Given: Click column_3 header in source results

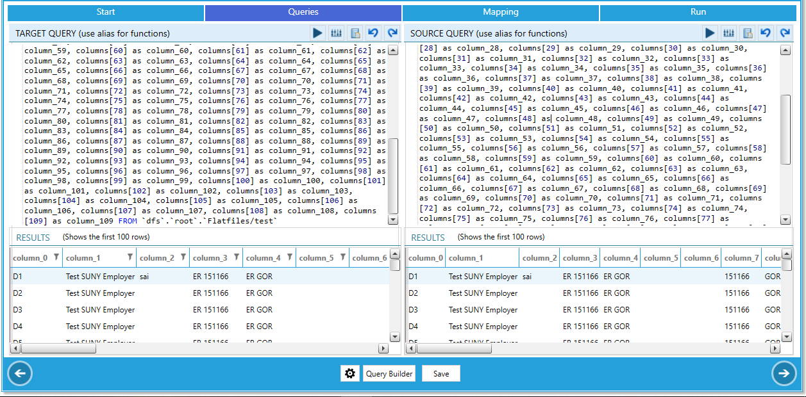Looking at the screenshot, I should 580,258.
